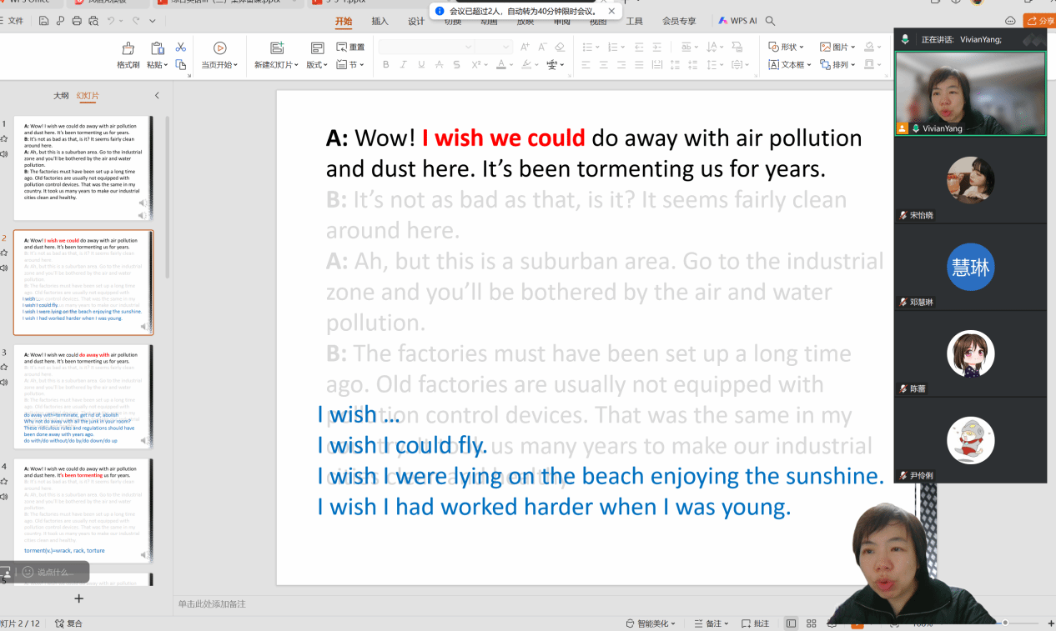The width and height of the screenshot is (1056, 631).
Task: Switch to slide sorter view in status bar
Action: click(x=809, y=623)
